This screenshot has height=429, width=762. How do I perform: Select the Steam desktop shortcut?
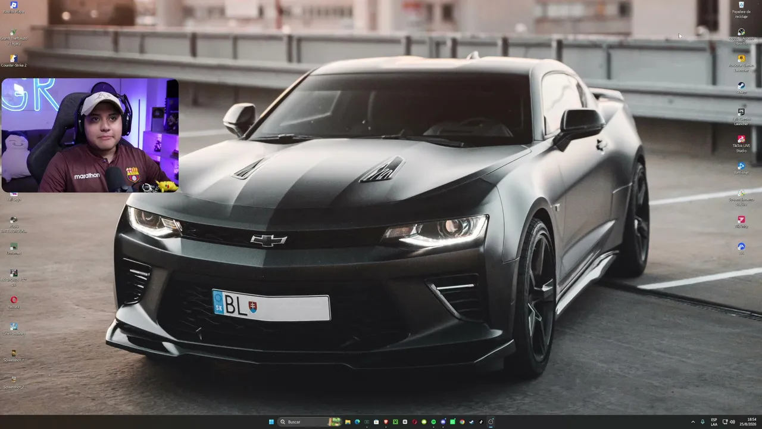[x=741, y=88]
